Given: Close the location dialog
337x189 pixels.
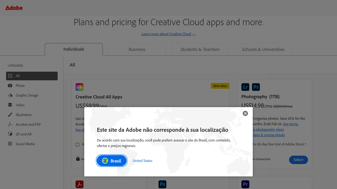Looking at the screenshot, I should tap(245, 113).
